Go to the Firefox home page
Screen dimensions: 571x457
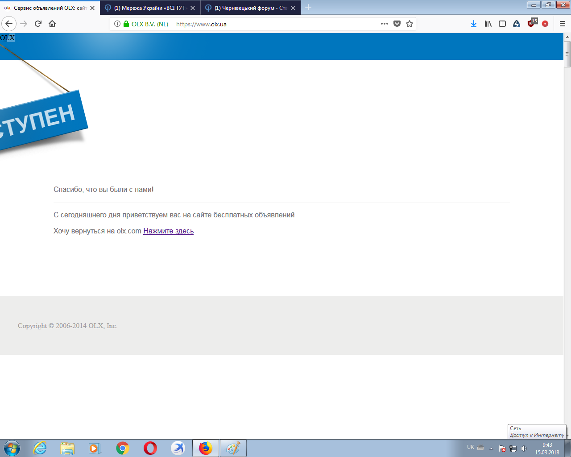pyautogui.click(x=52, y=24)
